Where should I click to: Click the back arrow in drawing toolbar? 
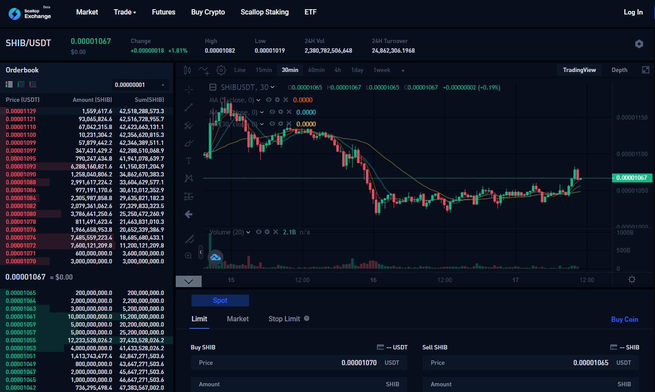pyautogui.click(x=189, y=214)
